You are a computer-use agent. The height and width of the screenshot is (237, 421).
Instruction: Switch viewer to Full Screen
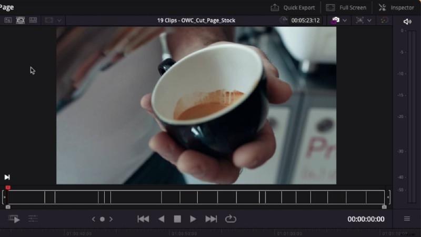[x=346, y=7]
